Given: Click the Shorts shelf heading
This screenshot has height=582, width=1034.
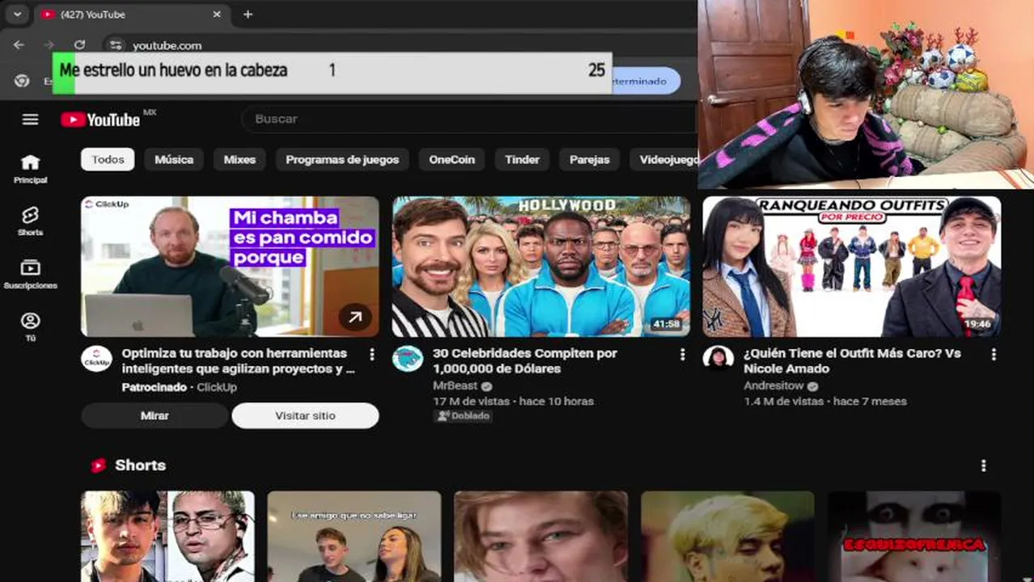Looking at the screenshot, I should coord(140,466).
